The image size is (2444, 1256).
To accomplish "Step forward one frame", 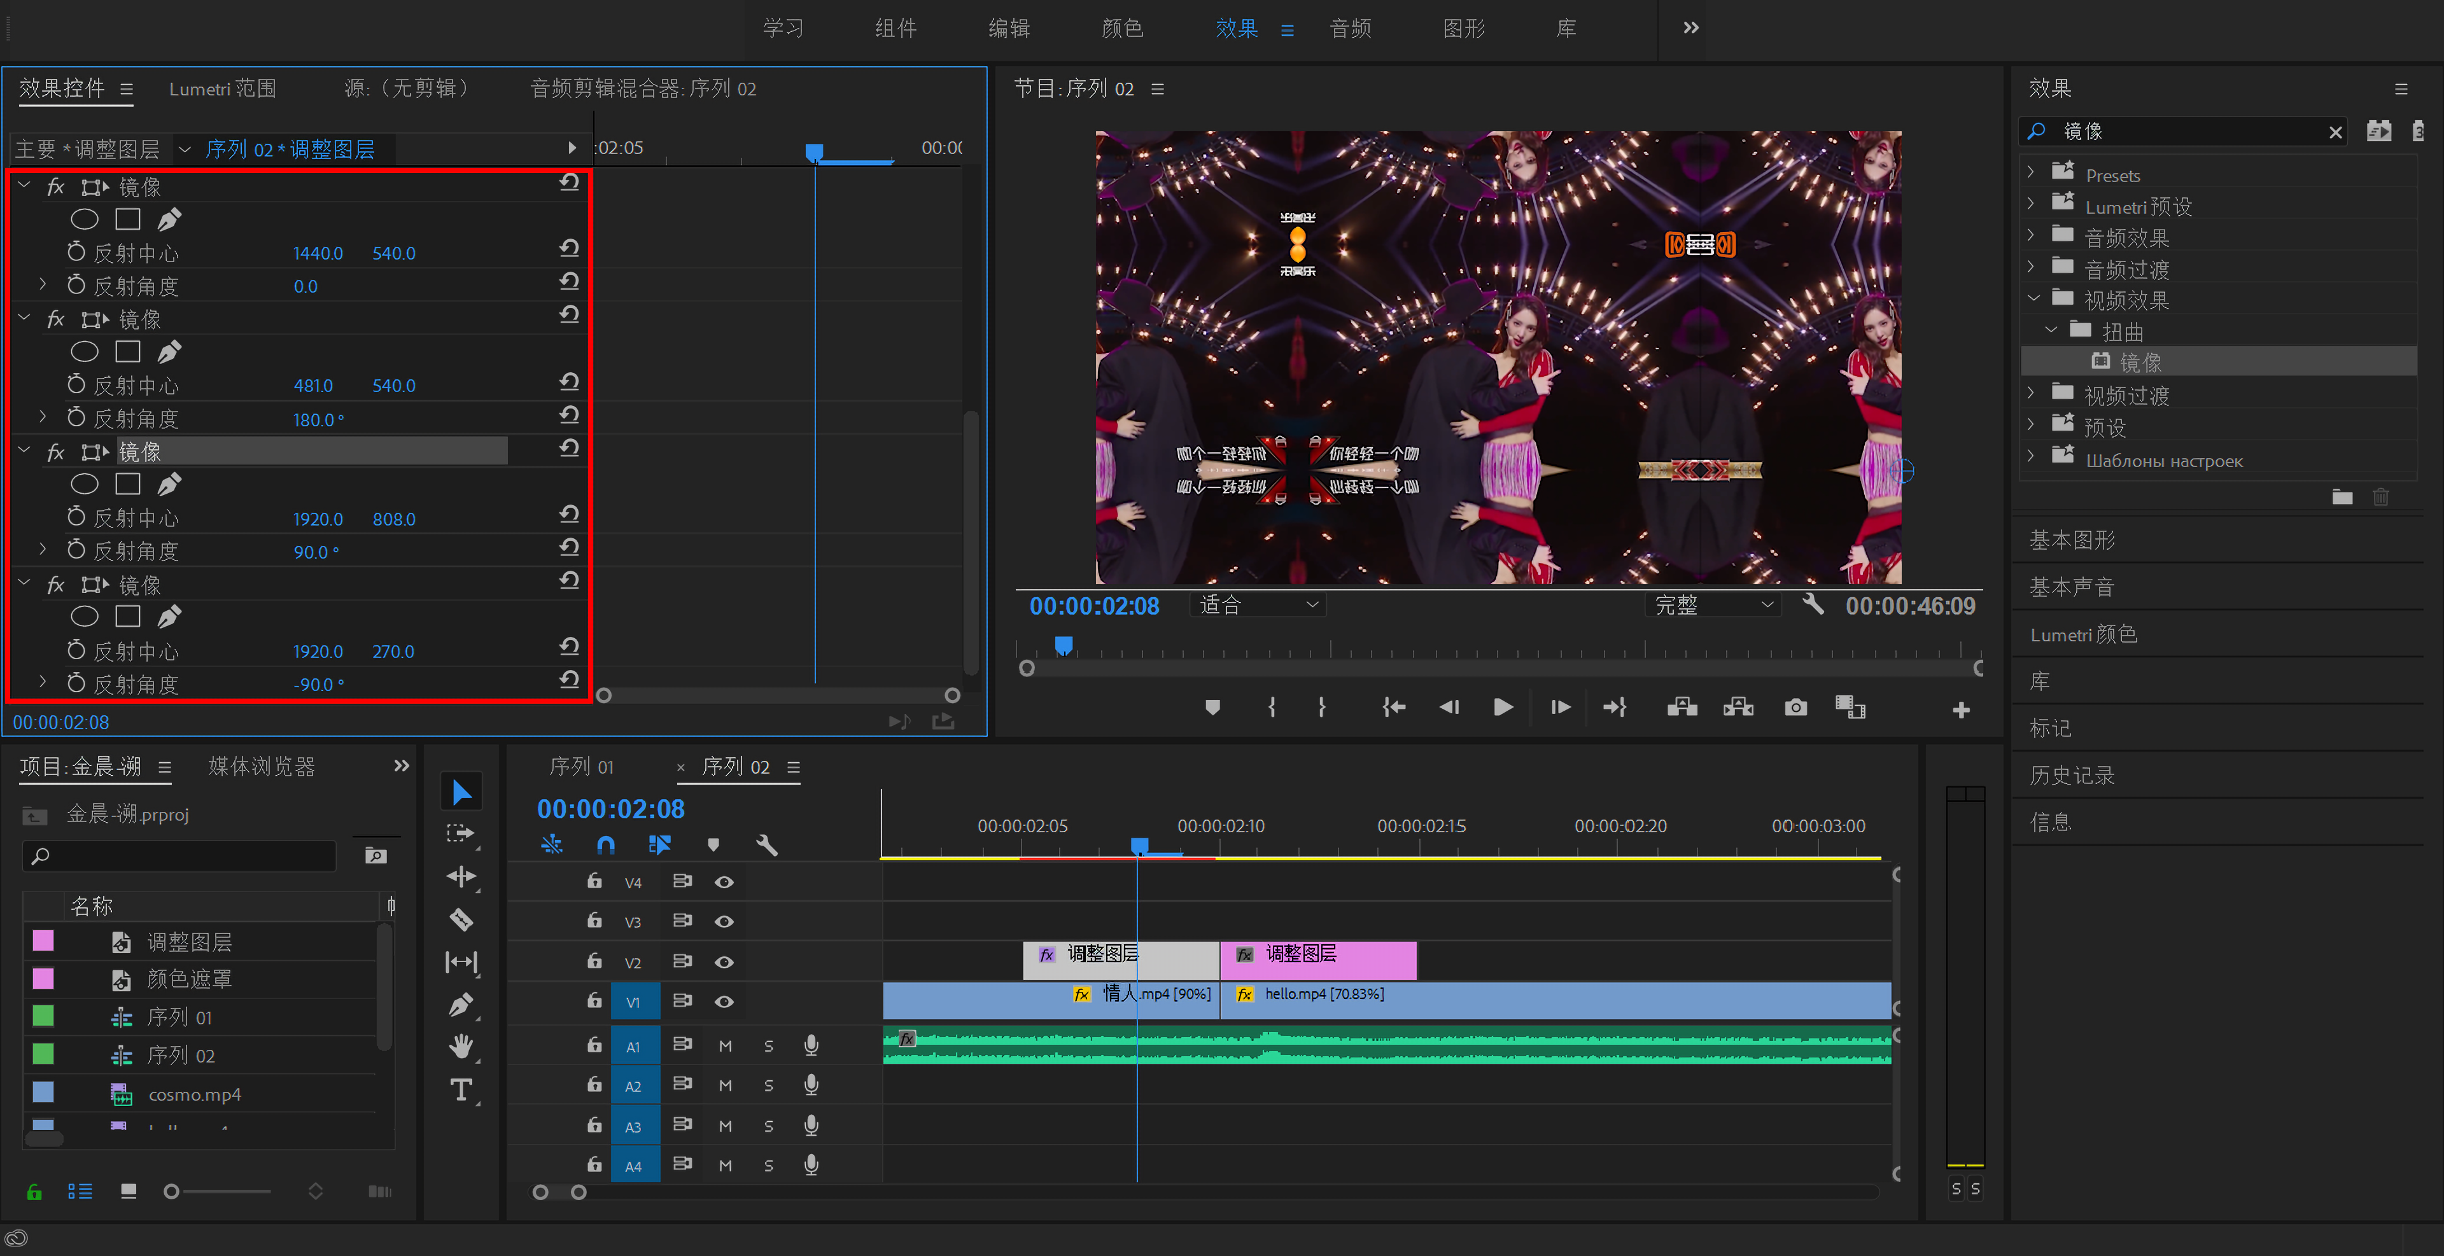I will [1560, 708].
